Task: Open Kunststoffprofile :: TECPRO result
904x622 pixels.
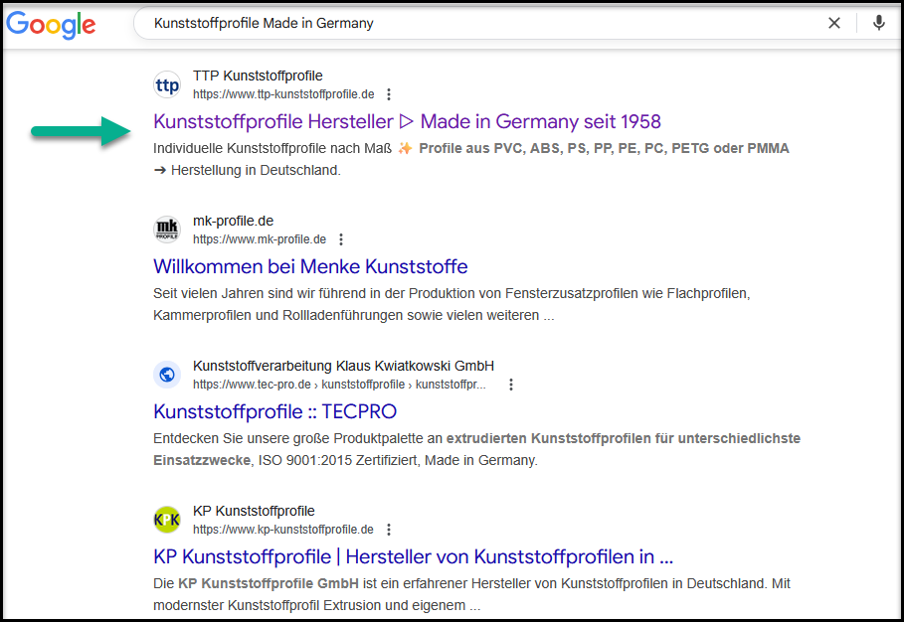Action: (x=274, y=411)
